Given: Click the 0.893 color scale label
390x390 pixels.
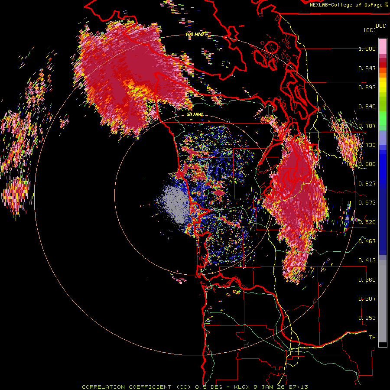Looking at the screenshot, I should (x=367, y=87).
